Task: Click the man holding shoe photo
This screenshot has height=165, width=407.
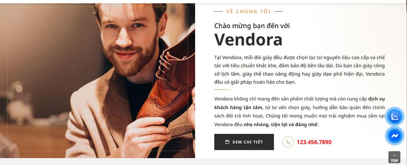Action: [x=97, y=81]
